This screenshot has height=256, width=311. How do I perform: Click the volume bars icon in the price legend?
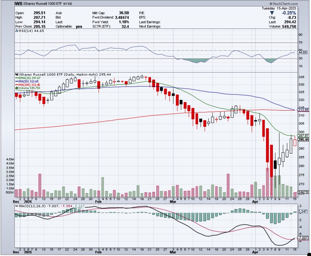click(x=17, y=88)
